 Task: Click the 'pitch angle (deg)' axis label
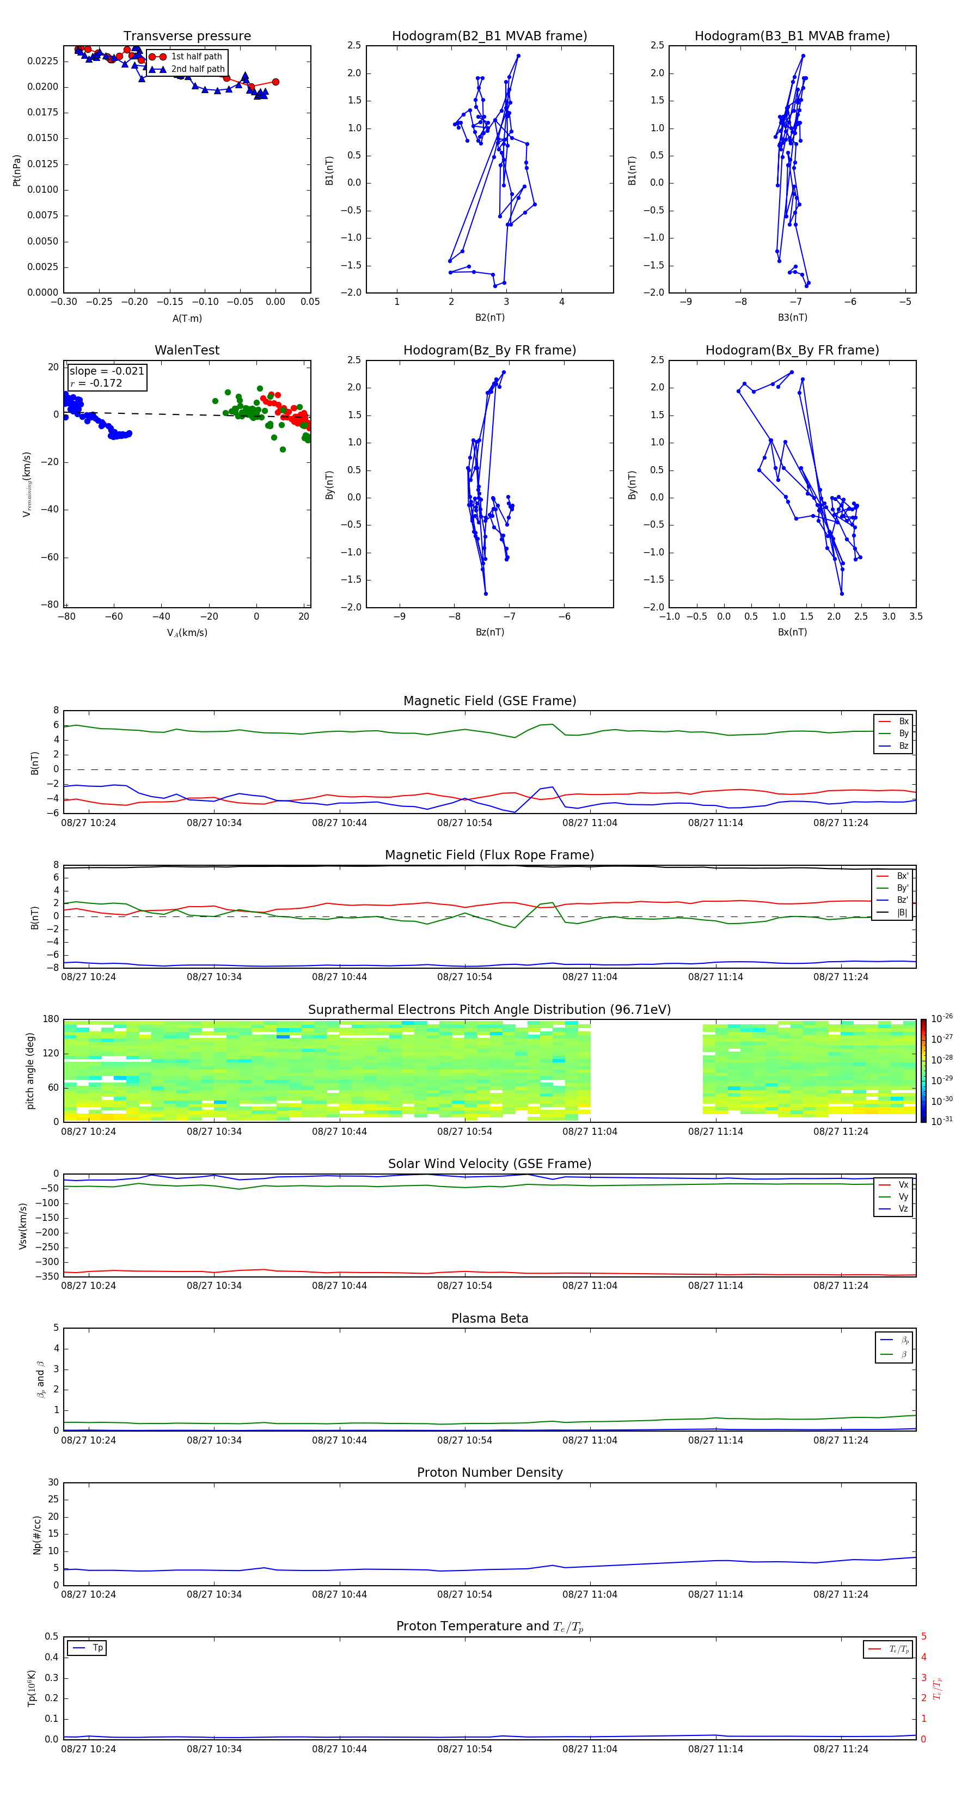tap(30, 1071)
